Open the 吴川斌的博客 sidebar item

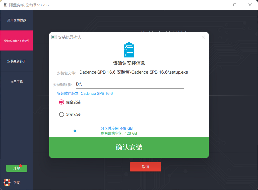coord(17,20)
